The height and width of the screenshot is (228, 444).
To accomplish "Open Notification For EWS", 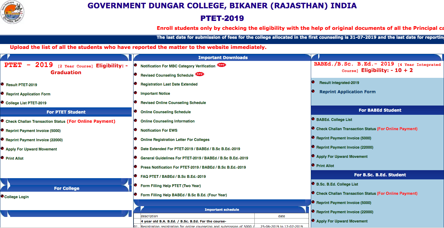I will tap(159, 130).
